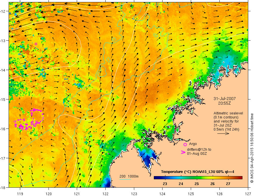Click the 'Temperature (°C) NOAA15_L3U 60% ql>=4' title
254x196 pixels.
tap(197, 172)
